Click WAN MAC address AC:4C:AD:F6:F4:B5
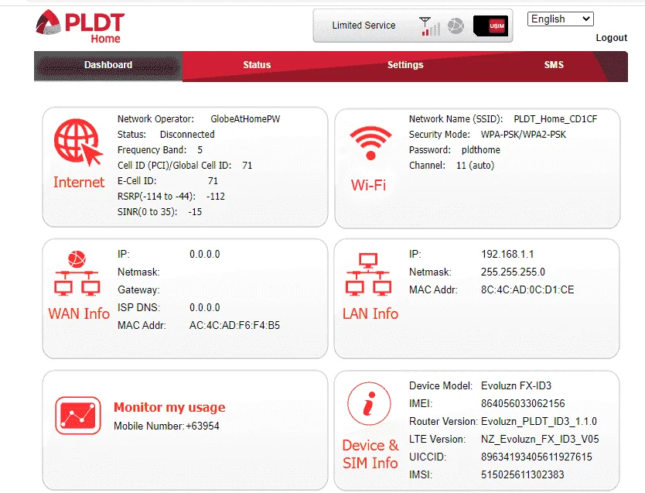This screenshot has height=493, width=645. (x=234, y=326)
